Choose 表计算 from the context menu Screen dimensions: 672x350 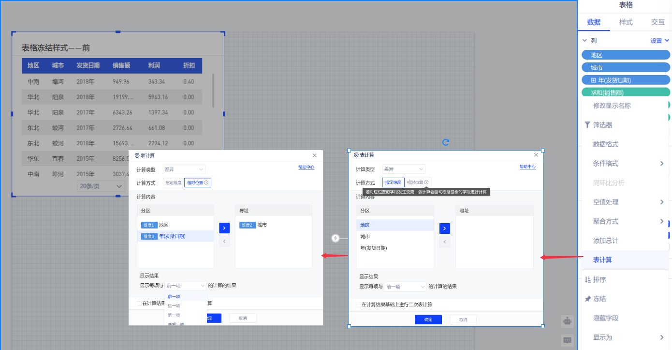tap(602, 260)
